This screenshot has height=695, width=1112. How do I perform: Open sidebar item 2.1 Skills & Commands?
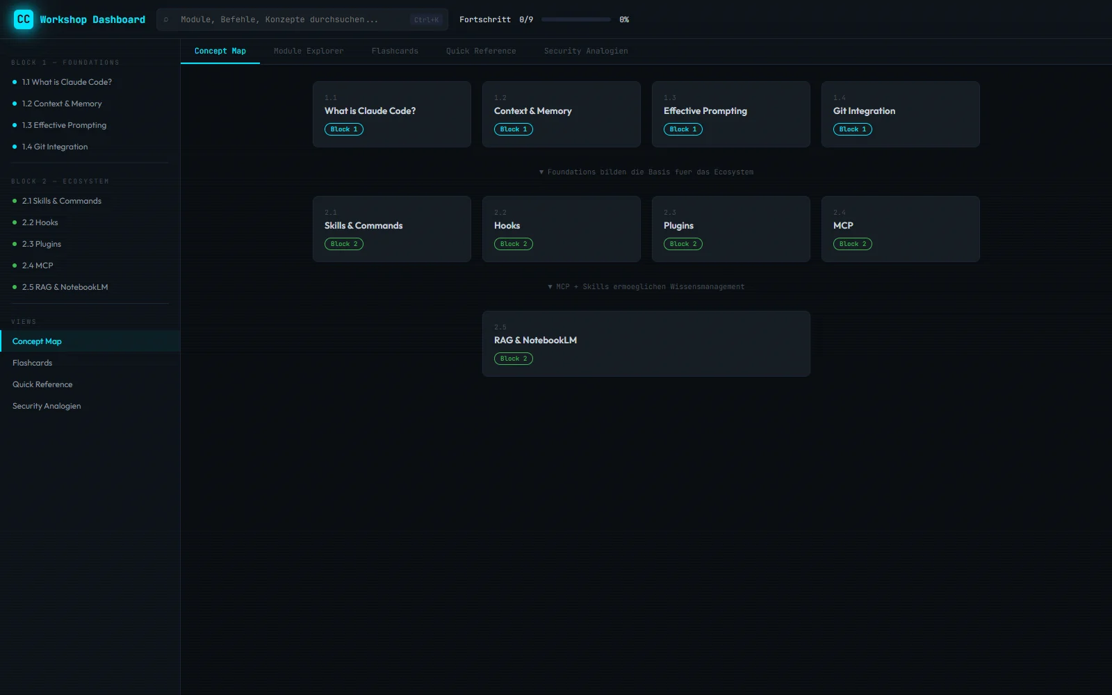tap(90, 201)
